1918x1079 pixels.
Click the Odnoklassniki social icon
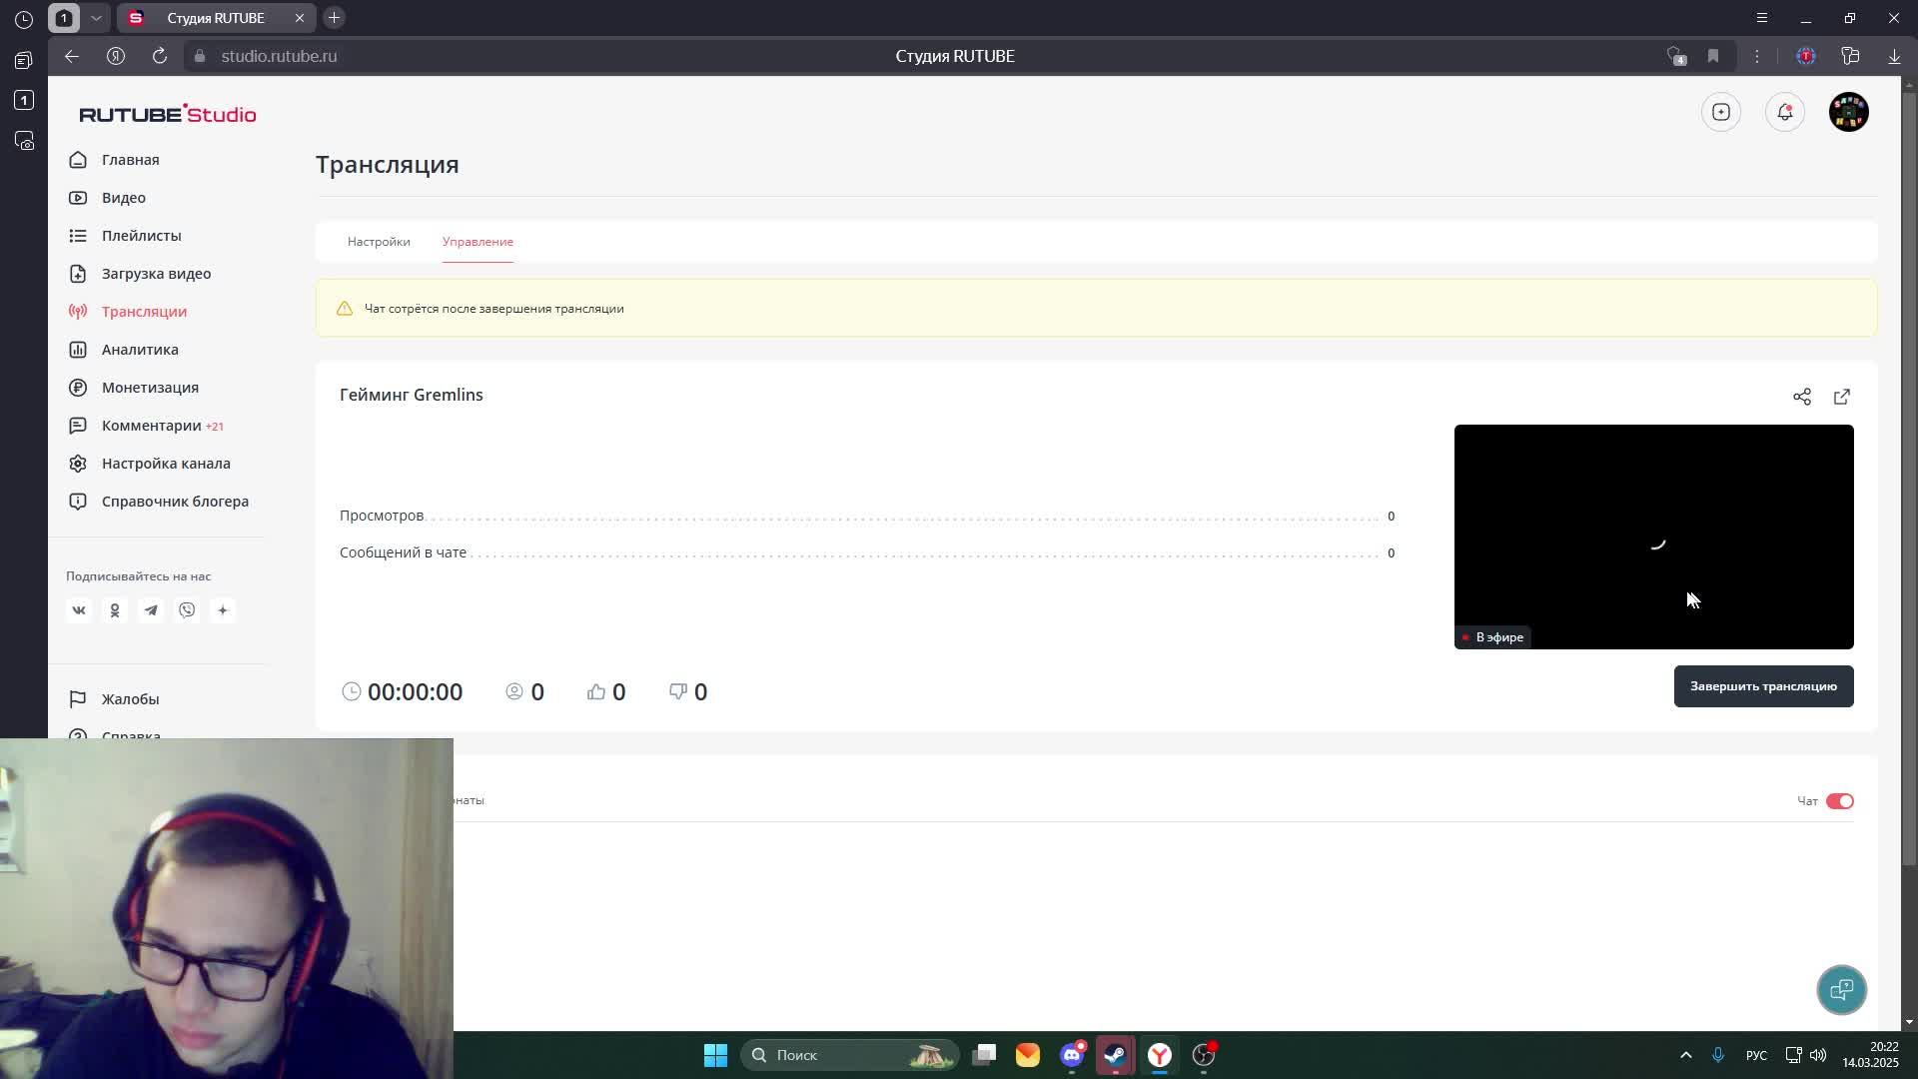pyautogui.click(x=115, y=610)
